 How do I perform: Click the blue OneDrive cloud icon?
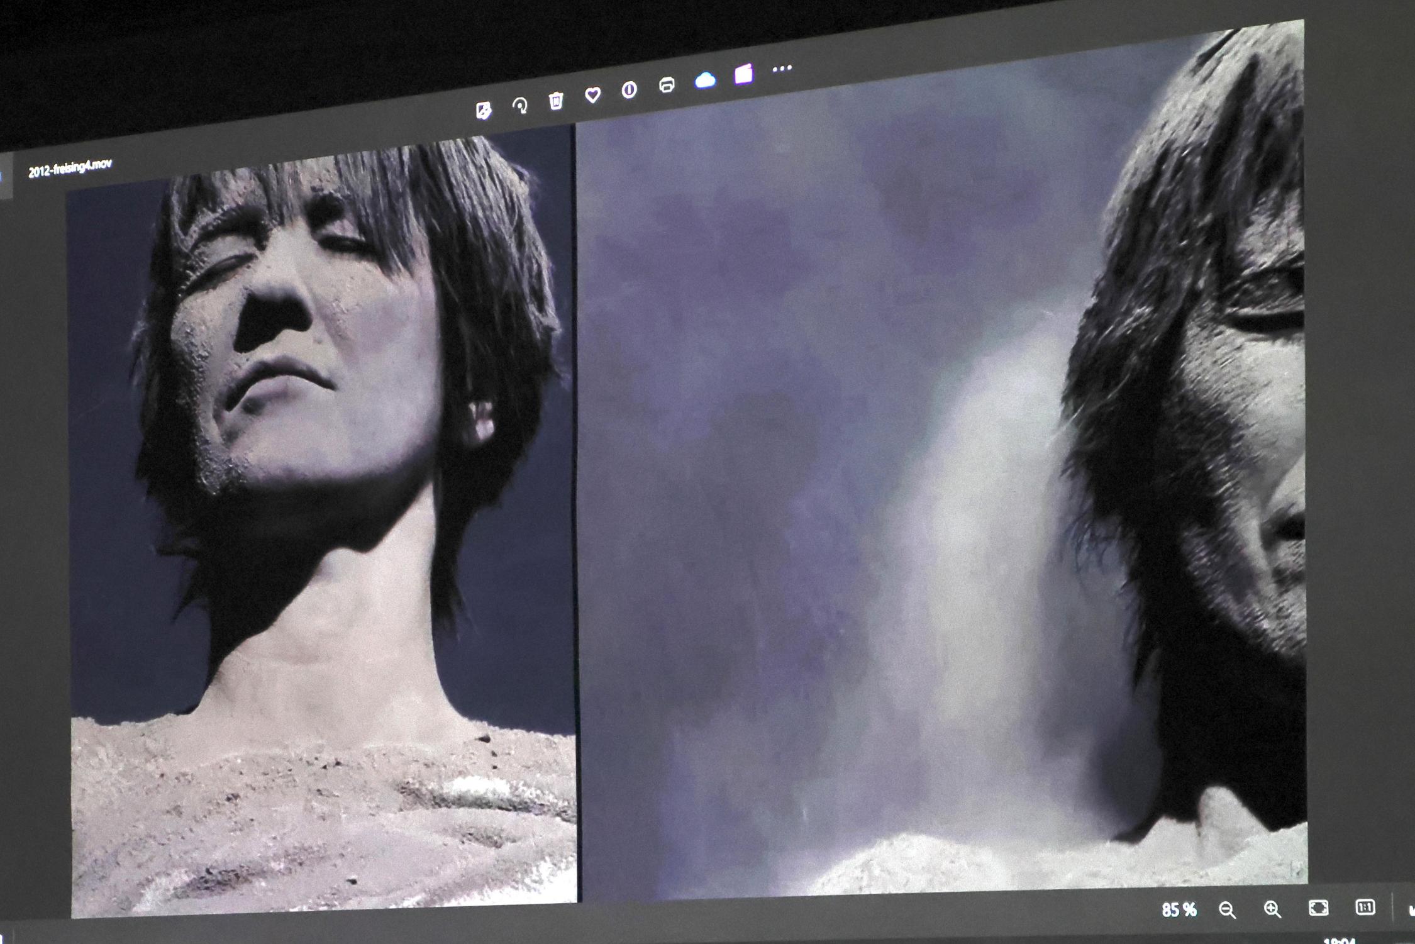pos(705,80)
